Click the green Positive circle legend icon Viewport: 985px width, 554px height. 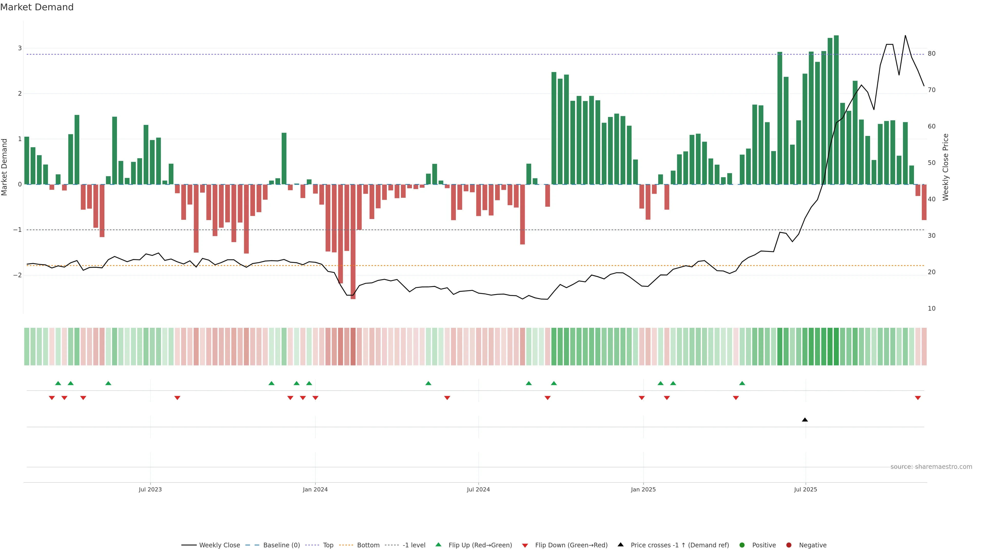tap(742, 545)
